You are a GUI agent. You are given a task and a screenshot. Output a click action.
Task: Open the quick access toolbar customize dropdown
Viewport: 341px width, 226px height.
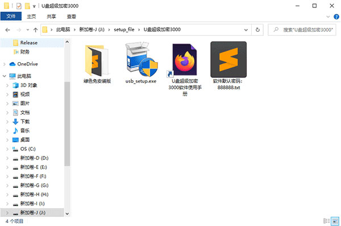pyautogui.click(x=34, y=6)
